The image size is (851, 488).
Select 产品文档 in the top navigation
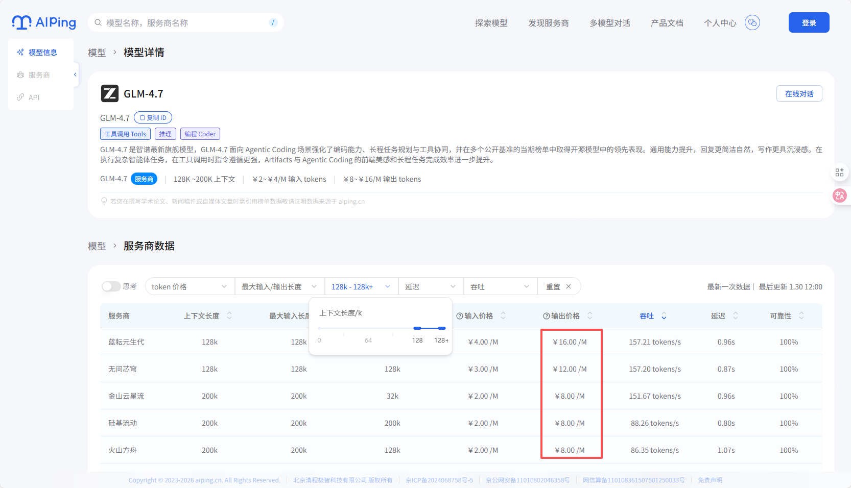tap(667, 22)
